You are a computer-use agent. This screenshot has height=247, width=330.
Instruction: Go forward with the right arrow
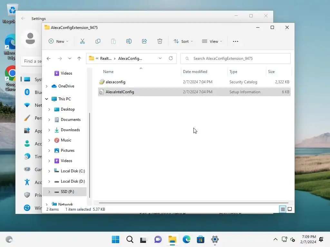pyautogui.click(x=60, y=59)
